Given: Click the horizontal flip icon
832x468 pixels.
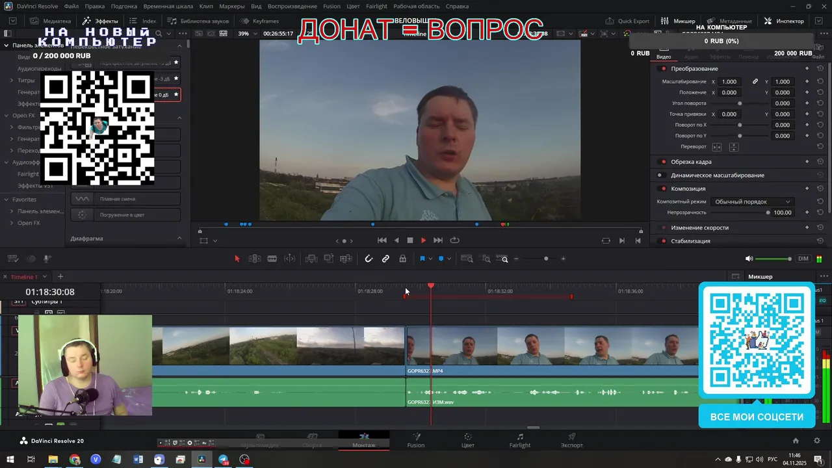Looking at the screenshot, I should 717,147.
